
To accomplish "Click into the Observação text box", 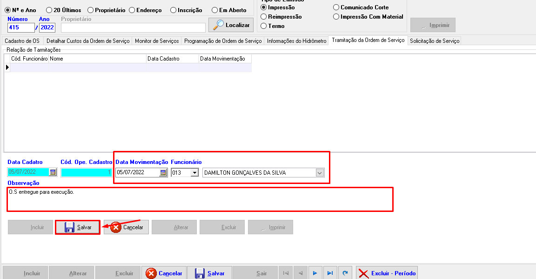I will [x=200, y=199].
